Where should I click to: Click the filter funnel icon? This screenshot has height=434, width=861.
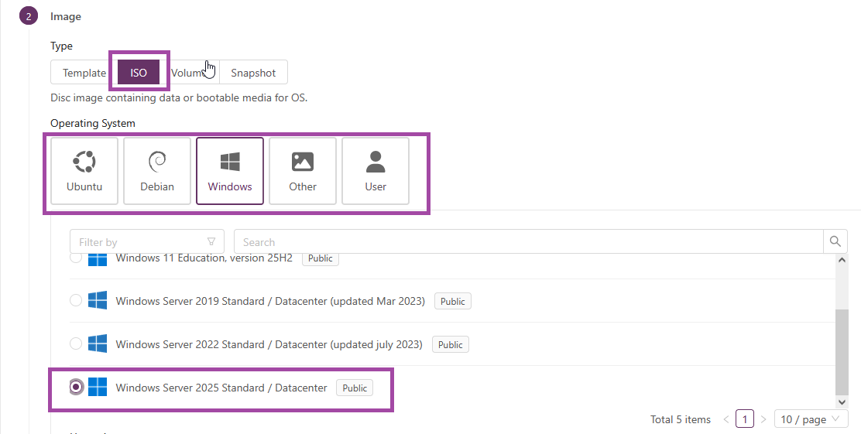coord(211,241)
